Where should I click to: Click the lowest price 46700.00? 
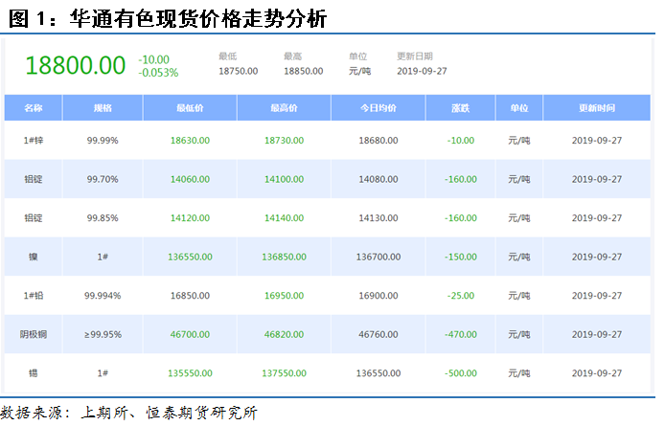[x=190, y=334]
